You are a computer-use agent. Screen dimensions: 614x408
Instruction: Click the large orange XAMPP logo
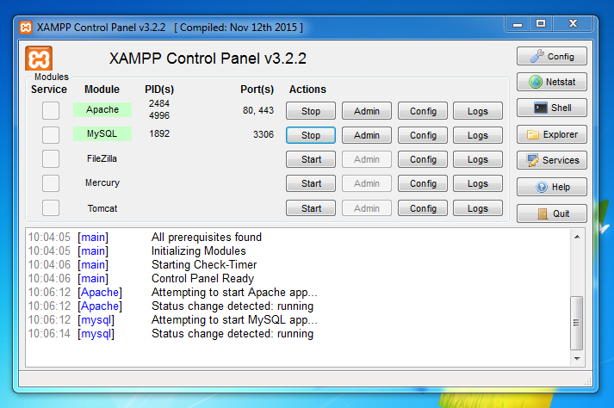pos(39,59)
